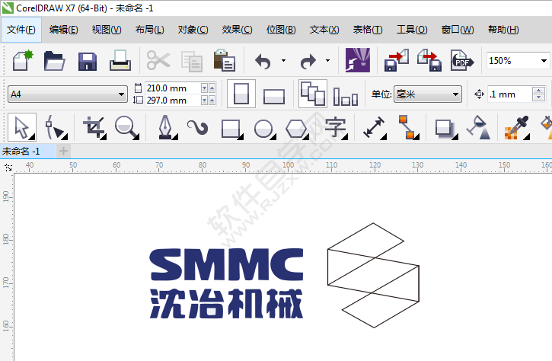Open the Corel search content balloon icon
This screenshot has height=361, width=552.
[358, 60]
